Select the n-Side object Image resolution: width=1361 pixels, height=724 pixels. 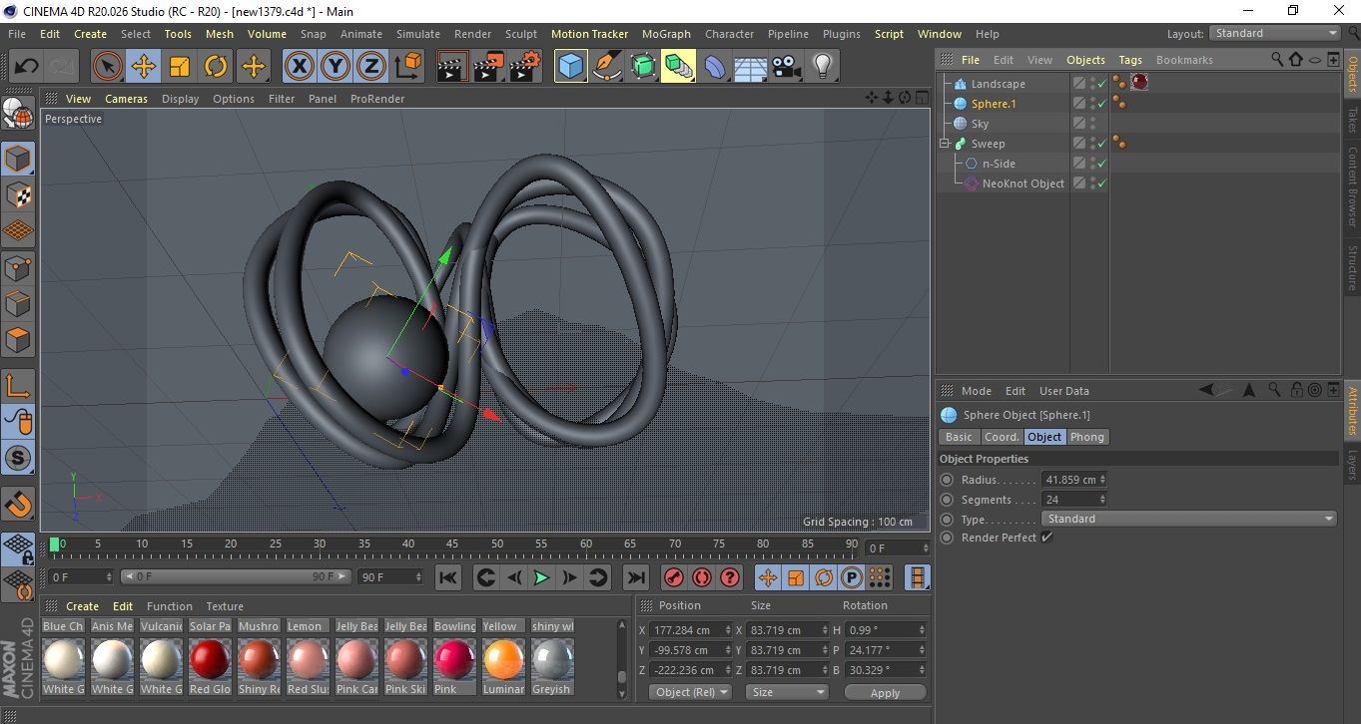pyautogui.click(x=999, y=164)
